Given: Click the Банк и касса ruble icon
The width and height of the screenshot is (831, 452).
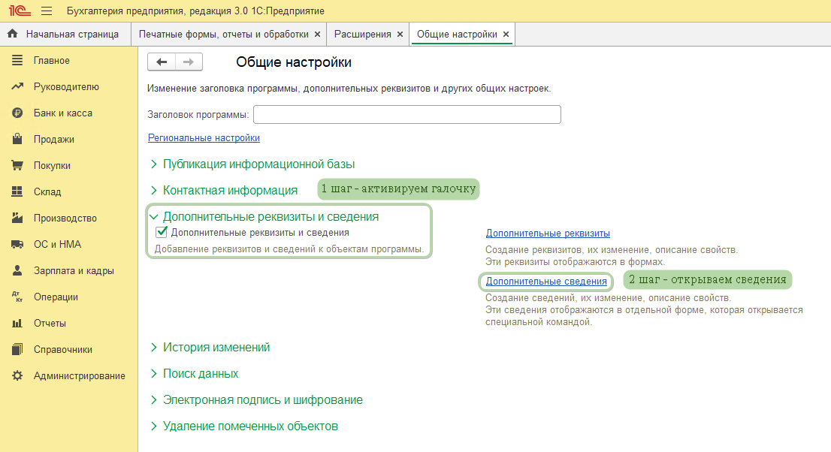Looking at the screenshot, I should (x=17, y=113).
